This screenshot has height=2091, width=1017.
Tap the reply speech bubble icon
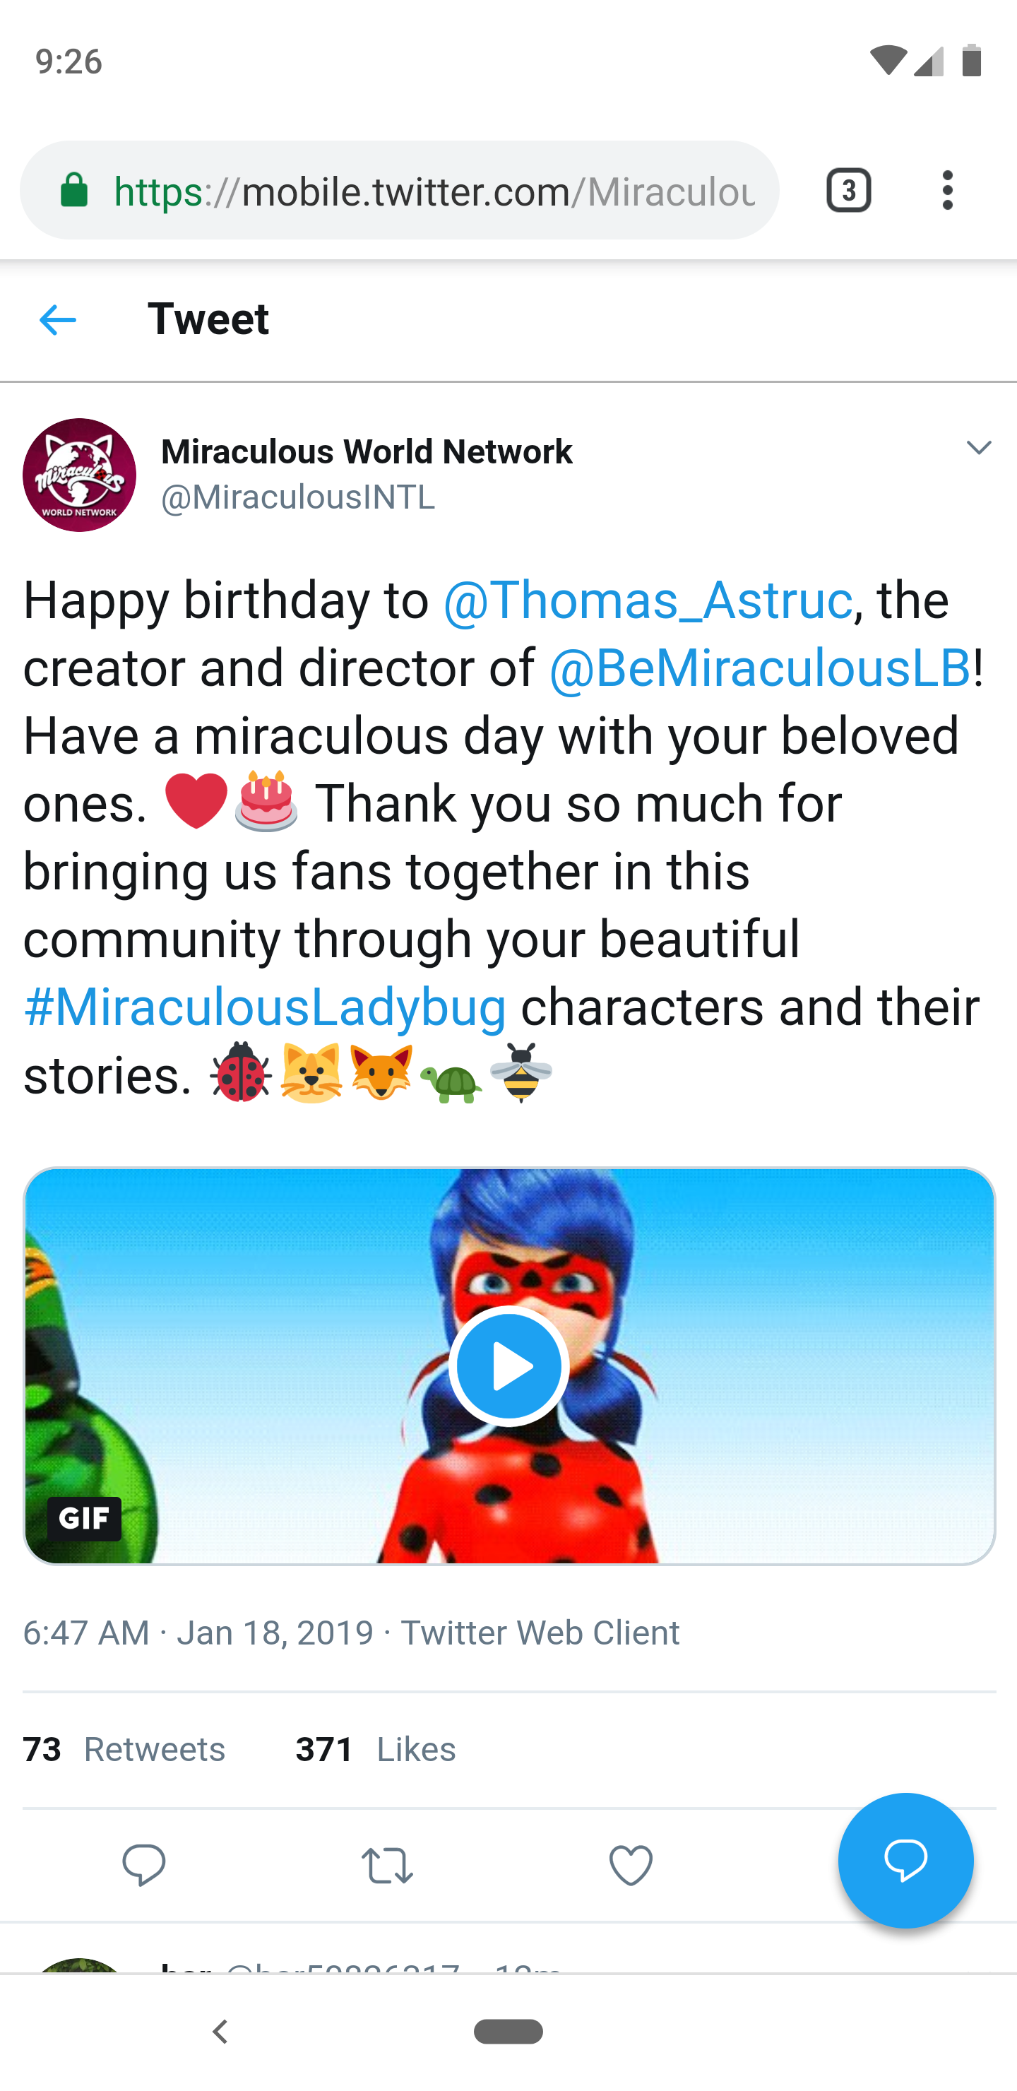143,1864
